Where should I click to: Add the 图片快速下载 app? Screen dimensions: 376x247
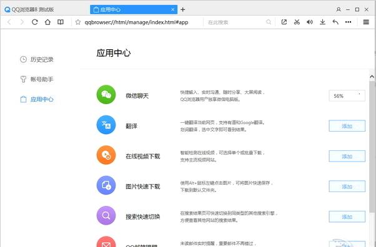point(347,186)
